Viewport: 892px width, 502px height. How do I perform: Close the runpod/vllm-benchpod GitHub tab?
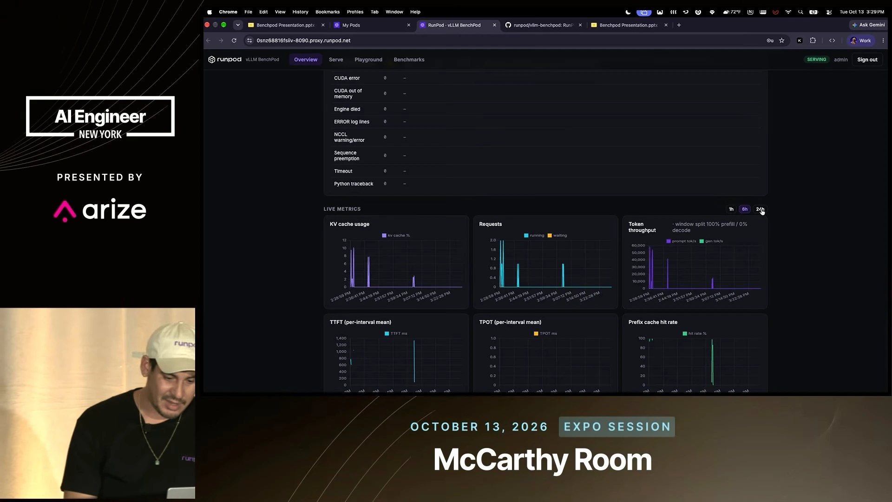tap(580, 25)
